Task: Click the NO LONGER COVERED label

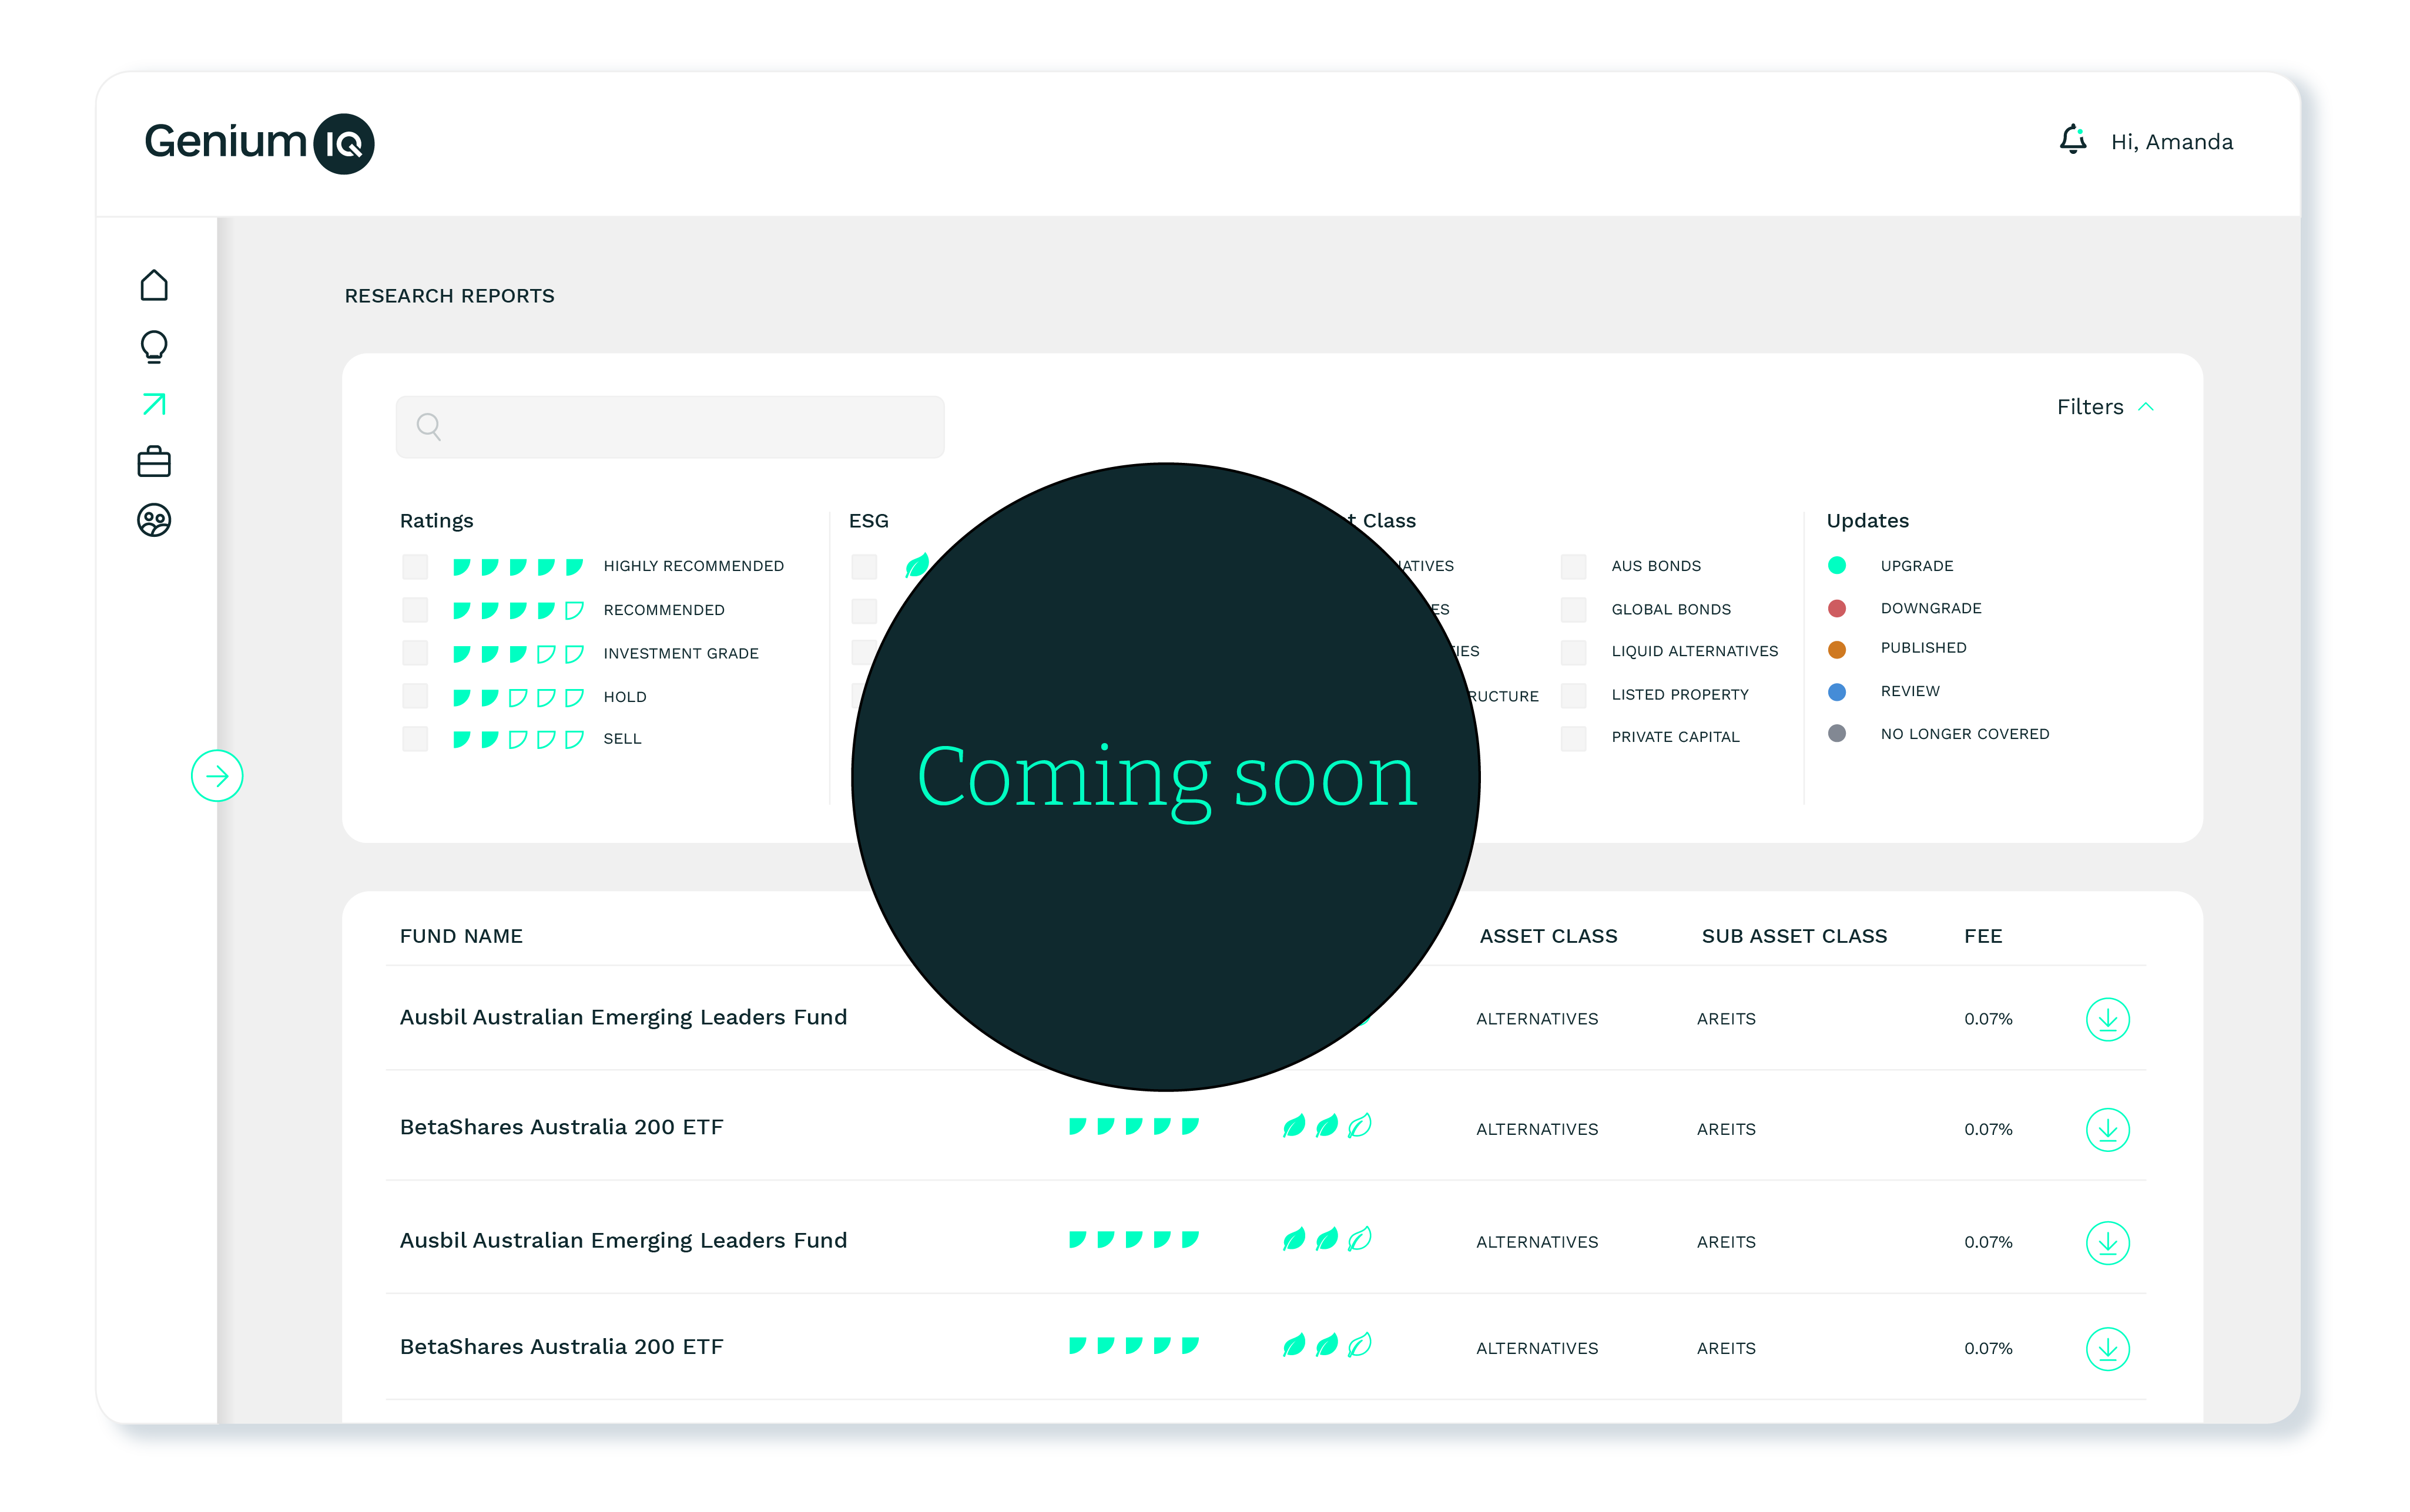Action: tap(1965, 734)
